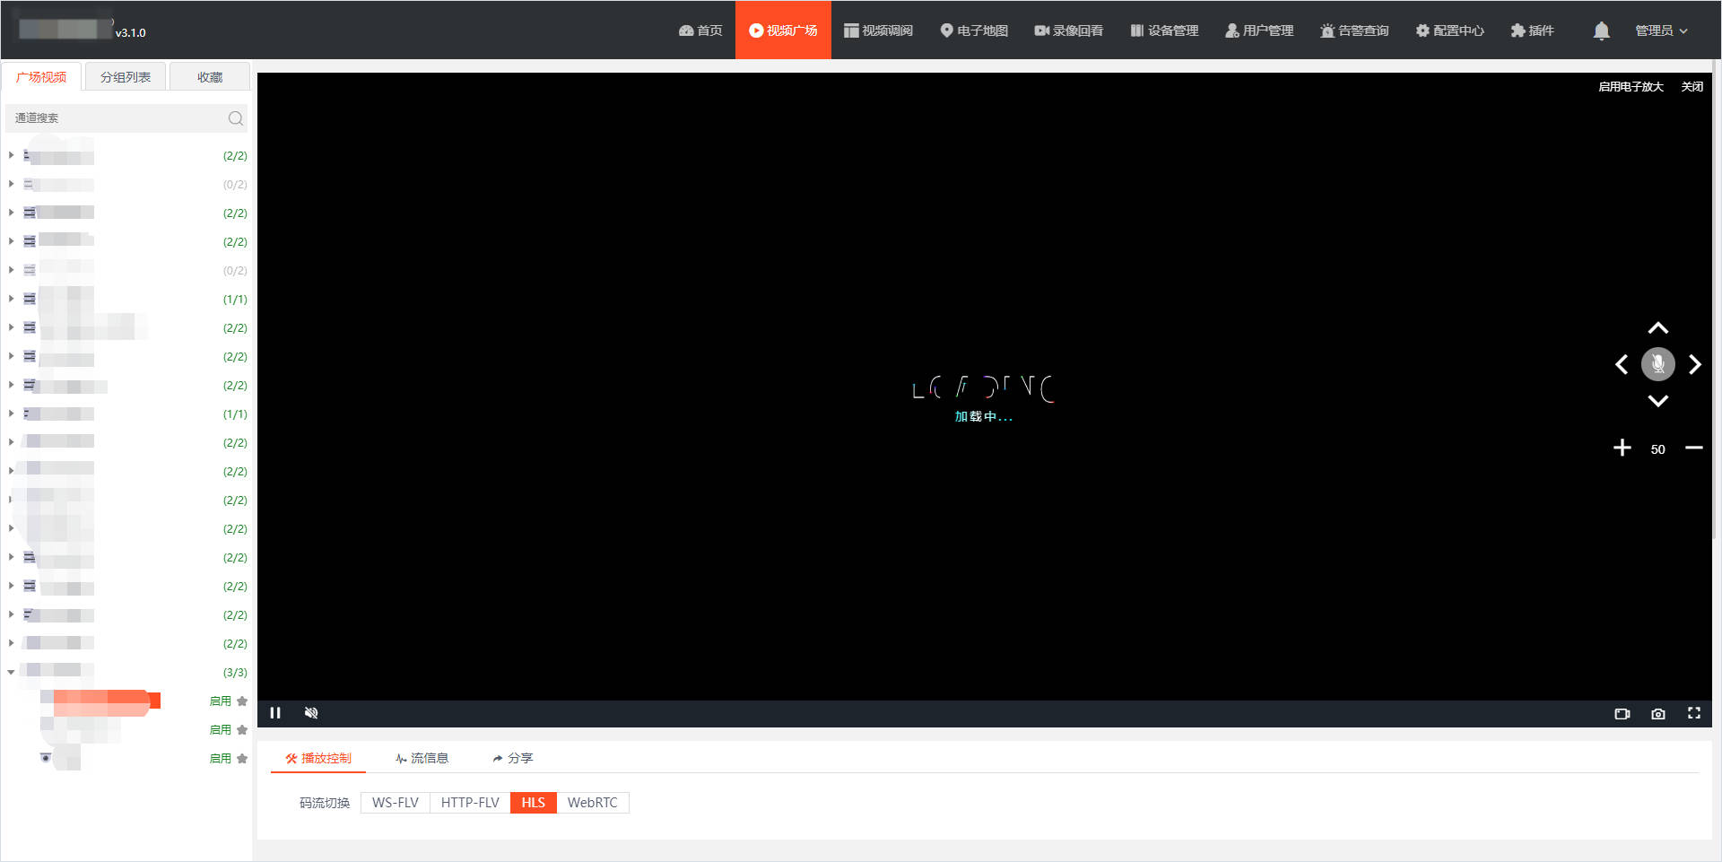
Task: Switch stream to WS-FLV
Action: click(396, 803)
